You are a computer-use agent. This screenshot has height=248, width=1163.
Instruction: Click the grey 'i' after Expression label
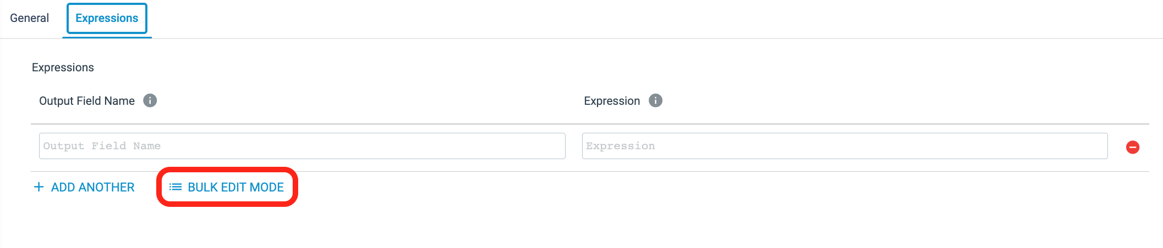655,100
